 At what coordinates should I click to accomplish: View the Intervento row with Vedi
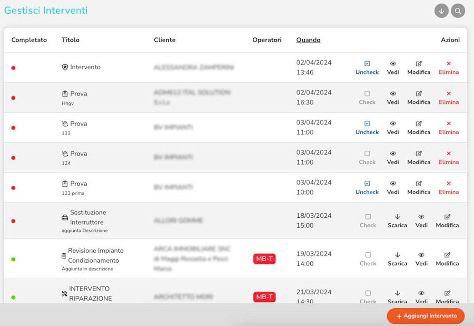point(393,68)
